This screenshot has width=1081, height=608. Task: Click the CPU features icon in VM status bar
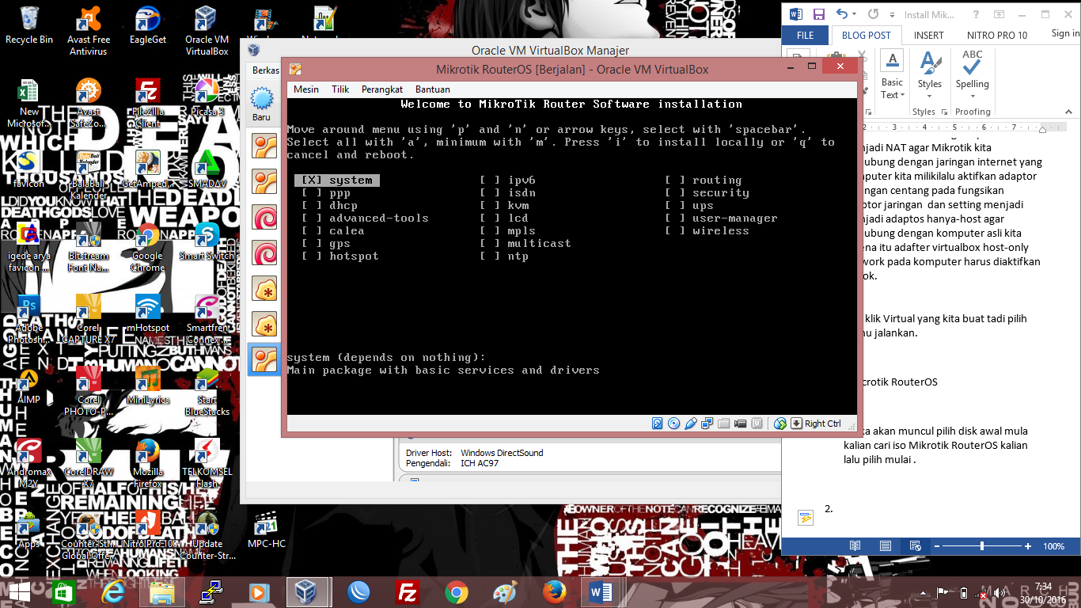(757, 424)
